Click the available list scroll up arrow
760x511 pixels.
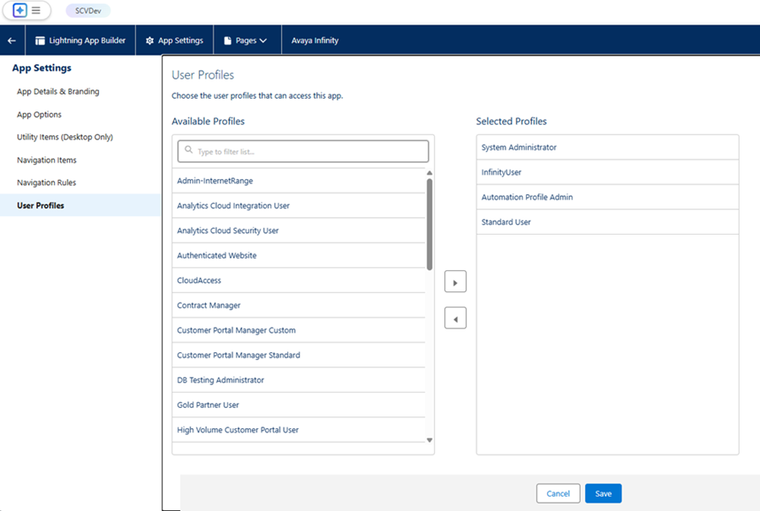pyautogui.click(x=430, y=173)
